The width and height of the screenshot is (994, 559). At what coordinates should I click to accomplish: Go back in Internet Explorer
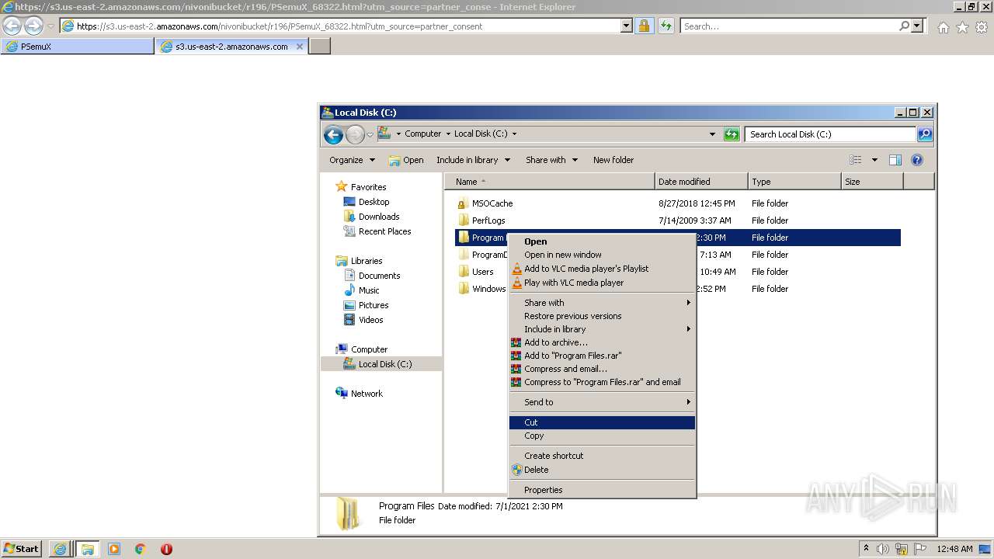[12, 26]
